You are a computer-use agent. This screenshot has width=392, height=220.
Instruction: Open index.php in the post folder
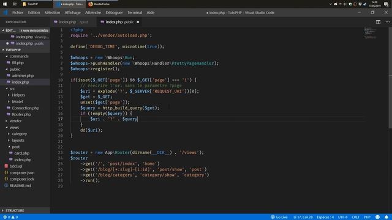click(x=23, y=159)
